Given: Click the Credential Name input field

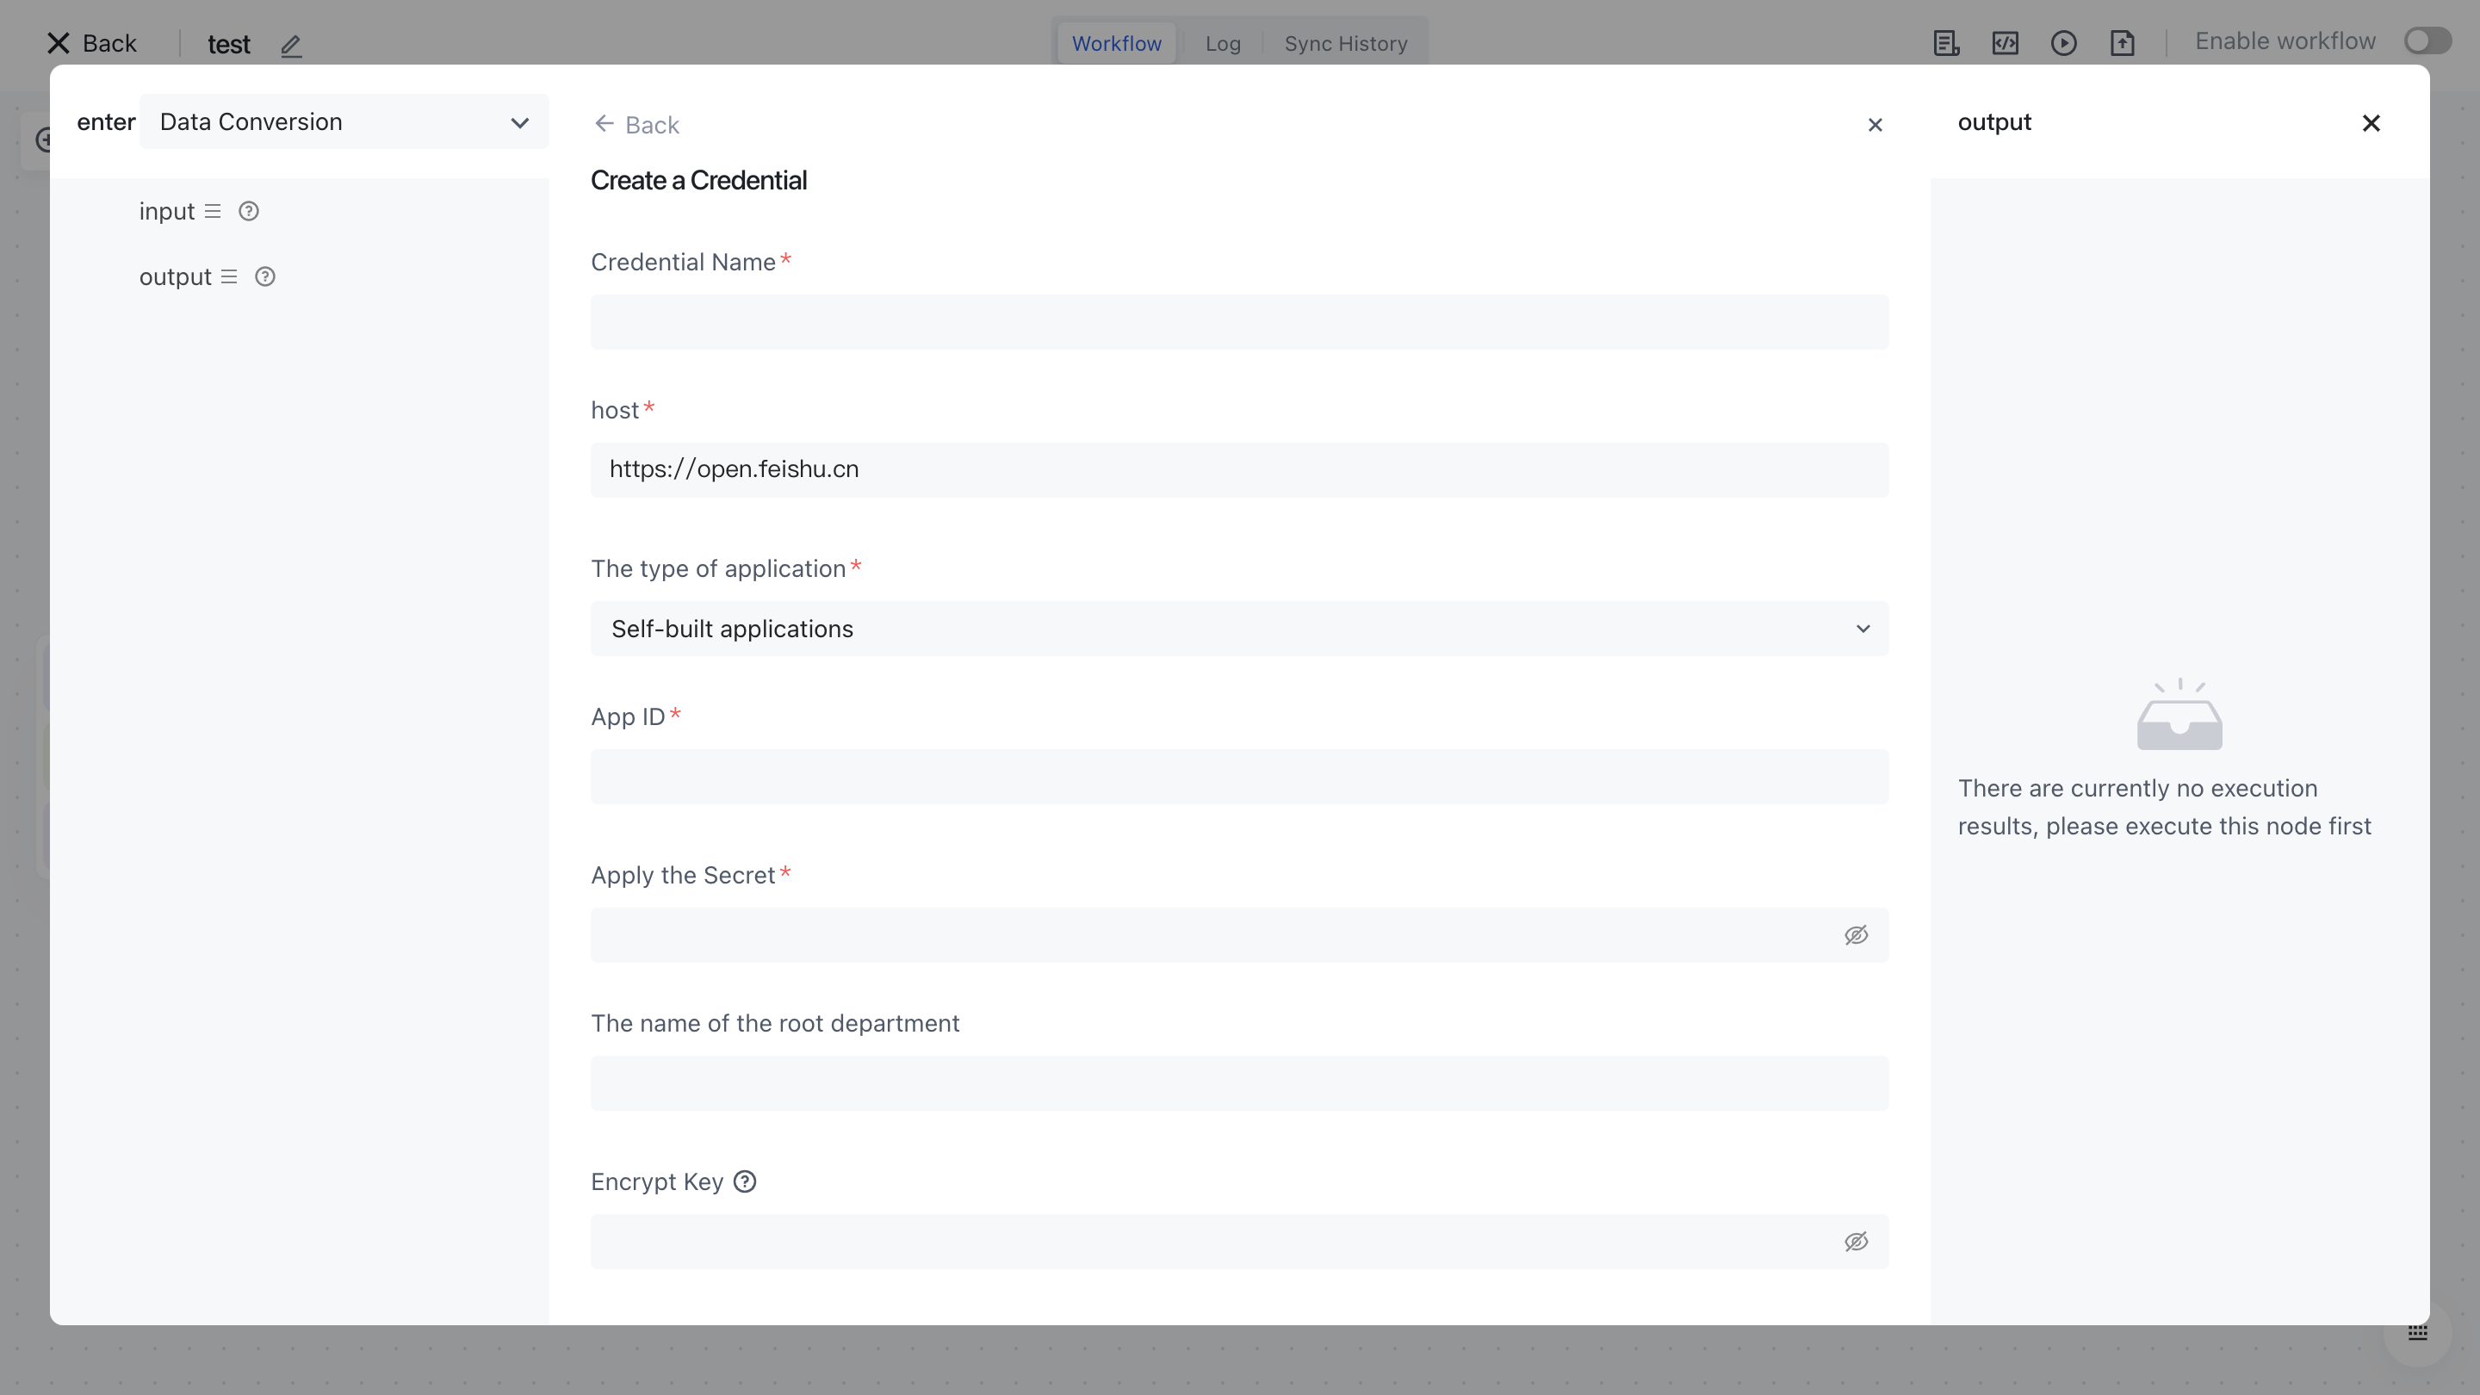Looking at the screenshot, I should pyautogui.click(x=1239, y=323).
